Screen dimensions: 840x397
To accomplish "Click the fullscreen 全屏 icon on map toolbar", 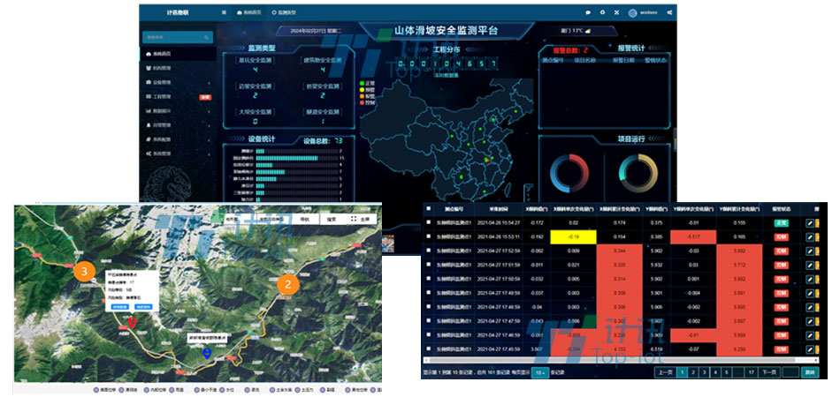I will pos(354,219).
